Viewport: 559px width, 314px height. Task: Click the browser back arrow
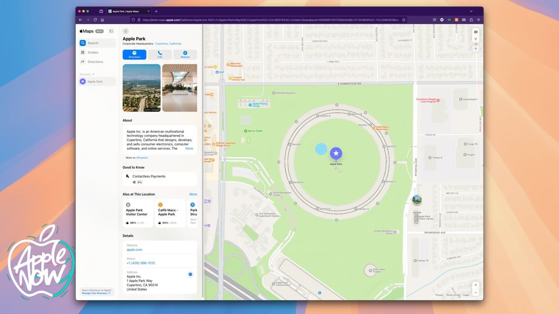click(x=81, y=20)
